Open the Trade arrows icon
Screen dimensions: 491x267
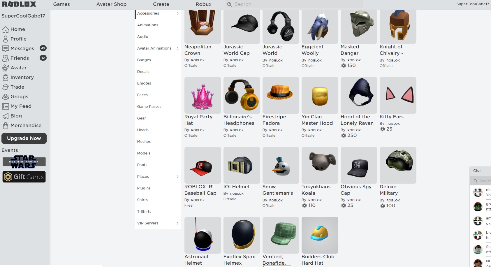[5, 87]
